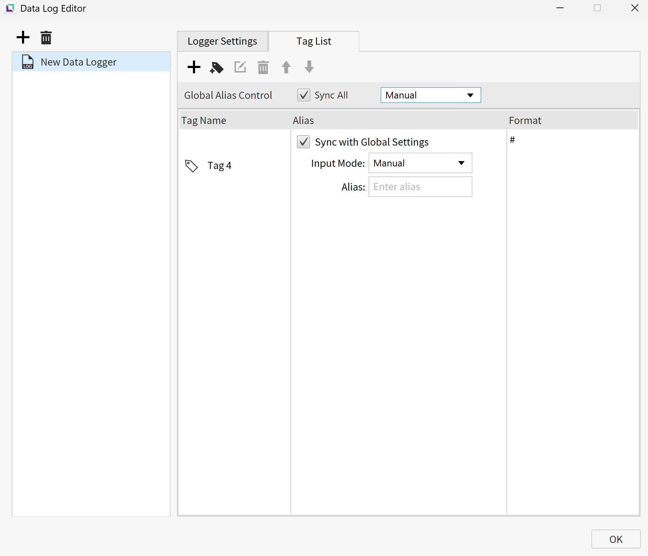
Task: Open the Input Mode Manual dropdown
Action: tap(420, 163)
